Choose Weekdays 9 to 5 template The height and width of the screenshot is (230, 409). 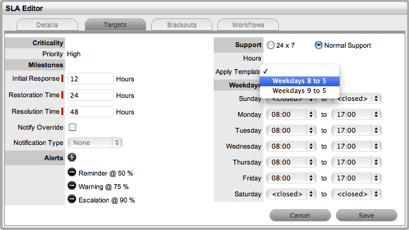point(300,91)
